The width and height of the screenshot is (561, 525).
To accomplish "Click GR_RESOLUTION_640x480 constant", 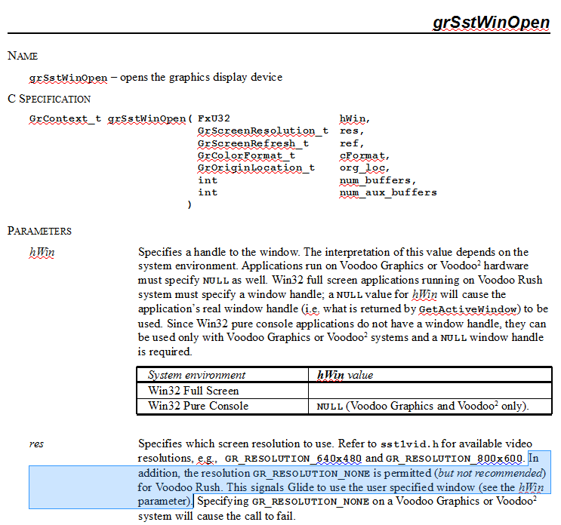I will click(293, 459).
